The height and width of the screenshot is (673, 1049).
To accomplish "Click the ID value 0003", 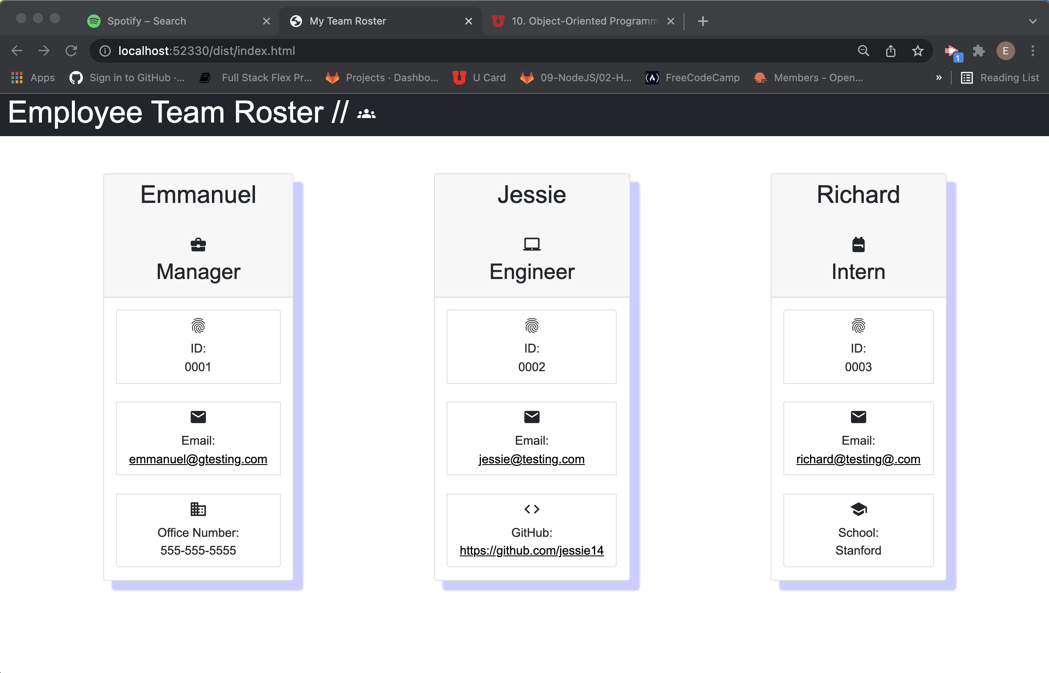I will (x=858, y=367).
